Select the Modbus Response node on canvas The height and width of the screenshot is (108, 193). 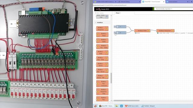166,31
